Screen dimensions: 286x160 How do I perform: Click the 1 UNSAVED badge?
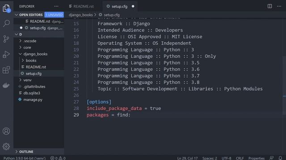pyautogui.click(x=54, y=15)
